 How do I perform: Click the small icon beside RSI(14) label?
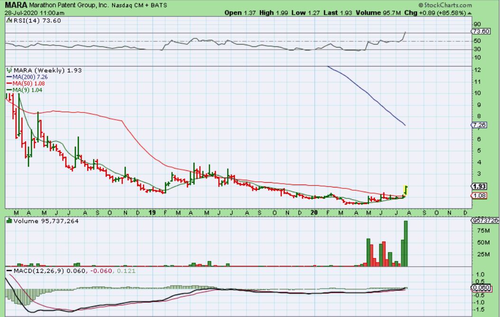click(9, 21)
